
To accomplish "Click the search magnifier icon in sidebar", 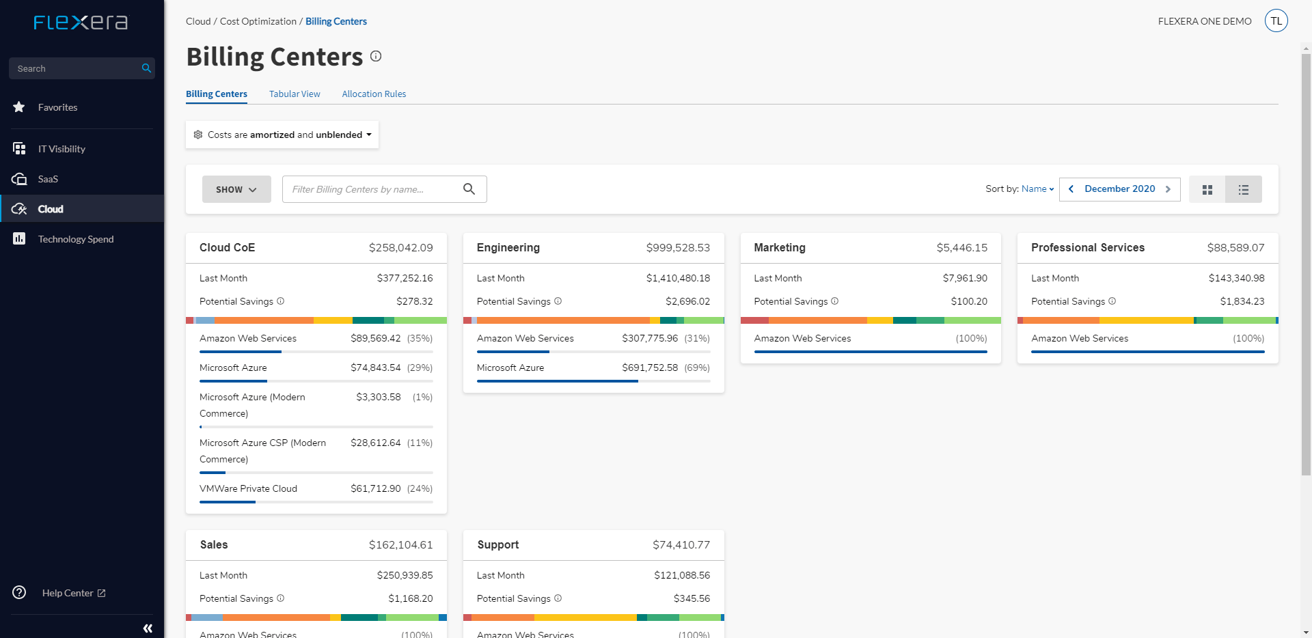I will coord(146,68).
